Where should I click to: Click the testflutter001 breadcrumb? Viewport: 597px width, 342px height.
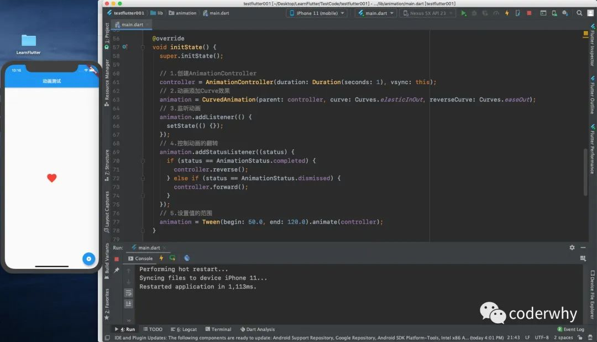[125, 13]
